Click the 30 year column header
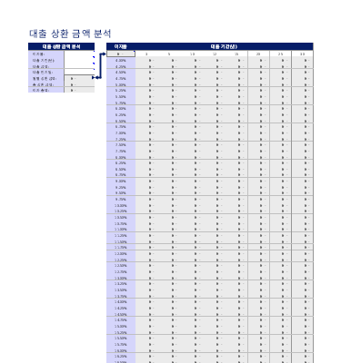The image size is (361, 363). (302, 54)
